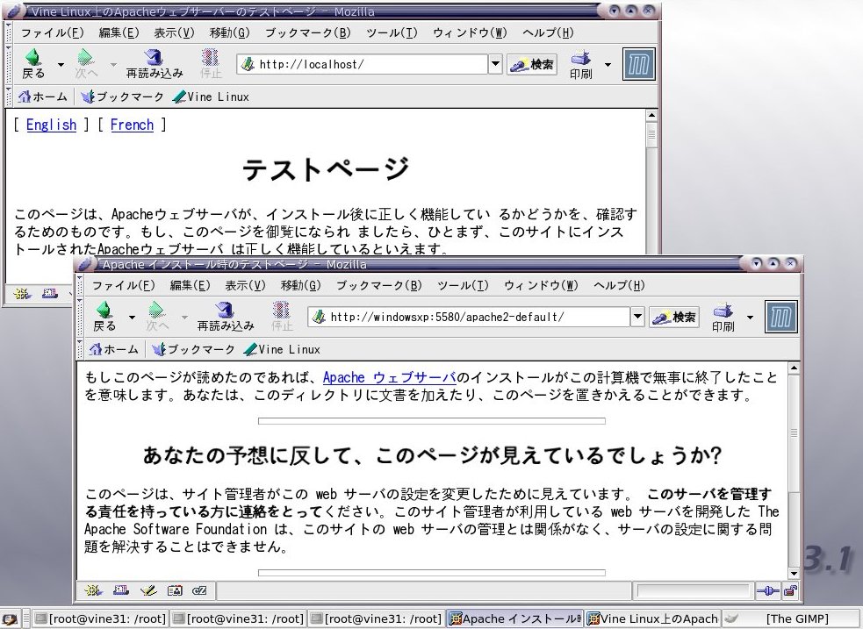This screenshot has height=629, width=863.
Task: Click Home (ホーム) in localhost window bookmarks bar
Action: point(42,96)
